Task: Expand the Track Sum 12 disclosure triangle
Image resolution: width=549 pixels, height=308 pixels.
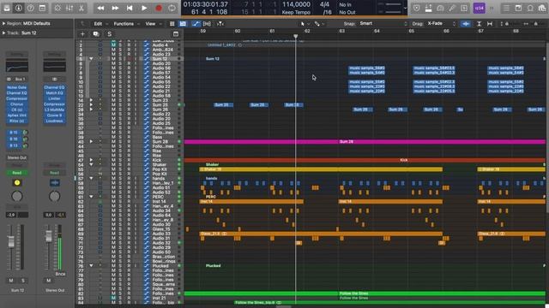Action: pos(3,33)
